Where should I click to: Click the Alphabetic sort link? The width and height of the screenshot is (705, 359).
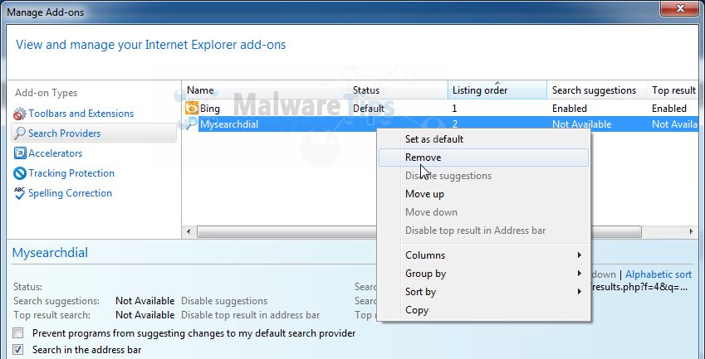click(658, 274)
